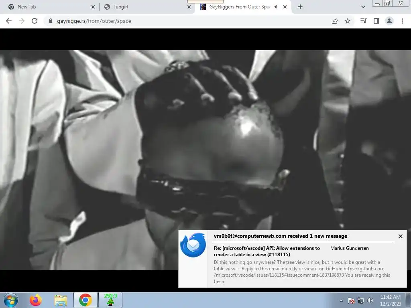Open a new tab with plus button
This screenshot has height=308, width=411.
click(300, 7)
